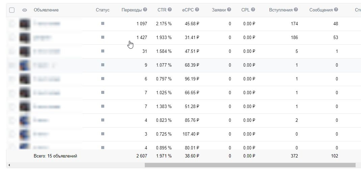The height and width of the screenshot is (177, 361).
Task: Click eCPC value 31.41 ₽
Action: (192, 37)
